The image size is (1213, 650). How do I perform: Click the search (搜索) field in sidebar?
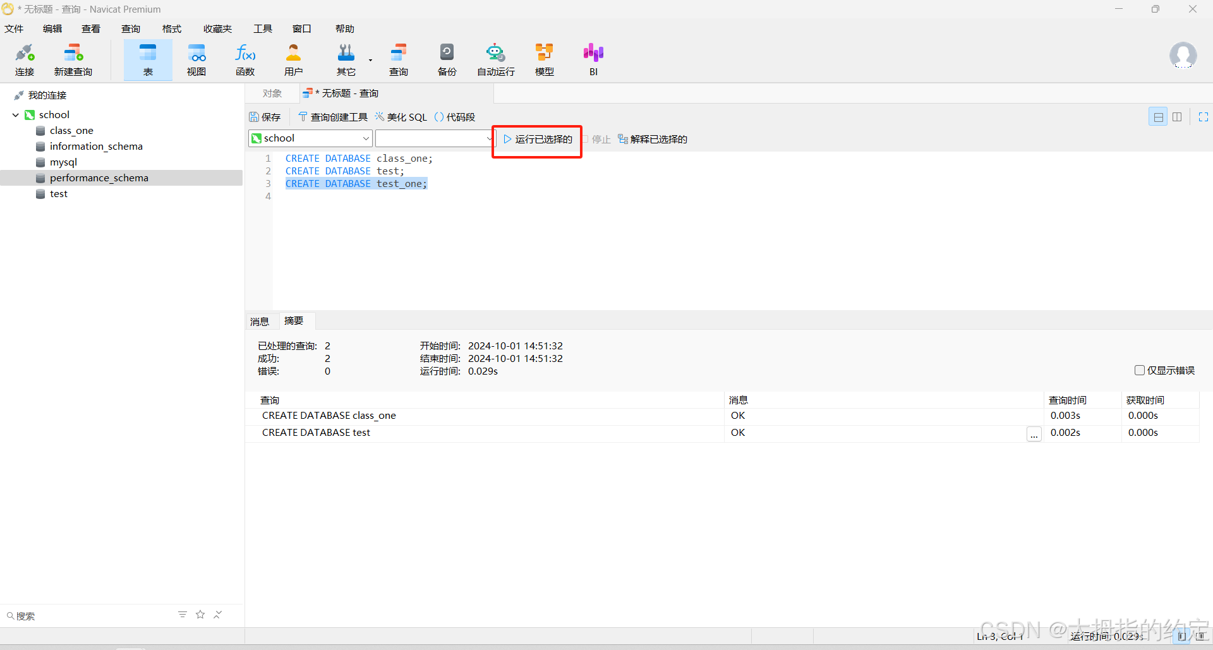88,616
